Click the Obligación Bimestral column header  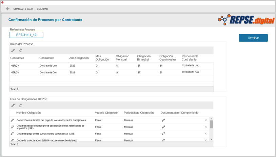coord(144,58)
